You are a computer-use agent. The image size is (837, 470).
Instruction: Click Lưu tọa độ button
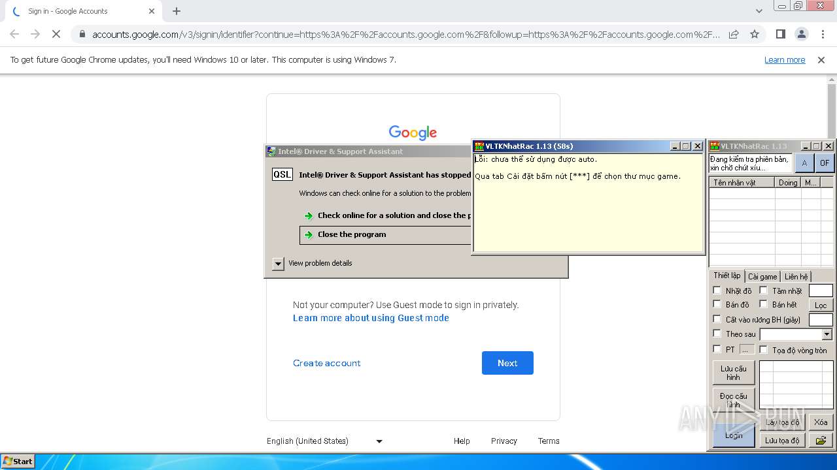click(783, 441)
